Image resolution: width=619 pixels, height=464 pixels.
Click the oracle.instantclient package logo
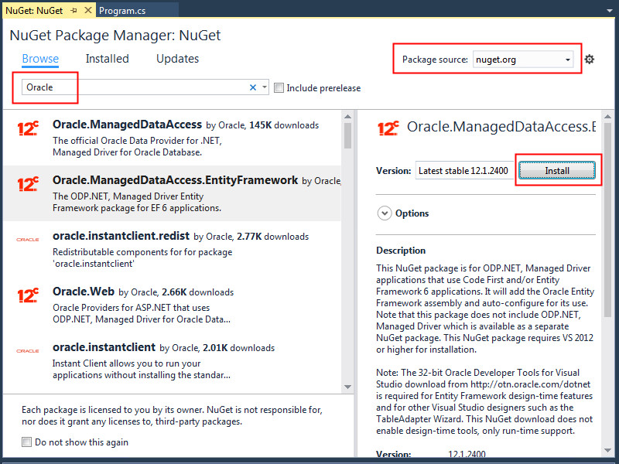pos(28,351)
